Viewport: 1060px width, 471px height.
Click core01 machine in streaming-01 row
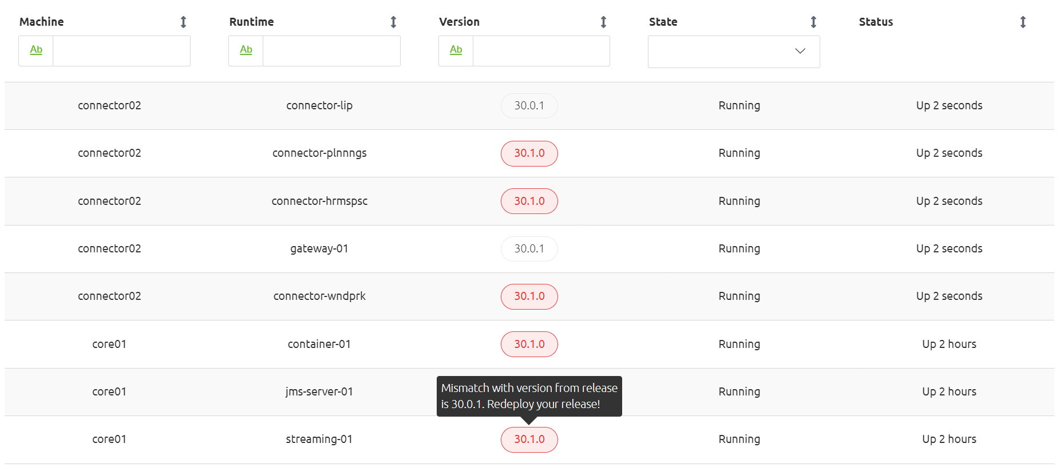tap(109, 439)
